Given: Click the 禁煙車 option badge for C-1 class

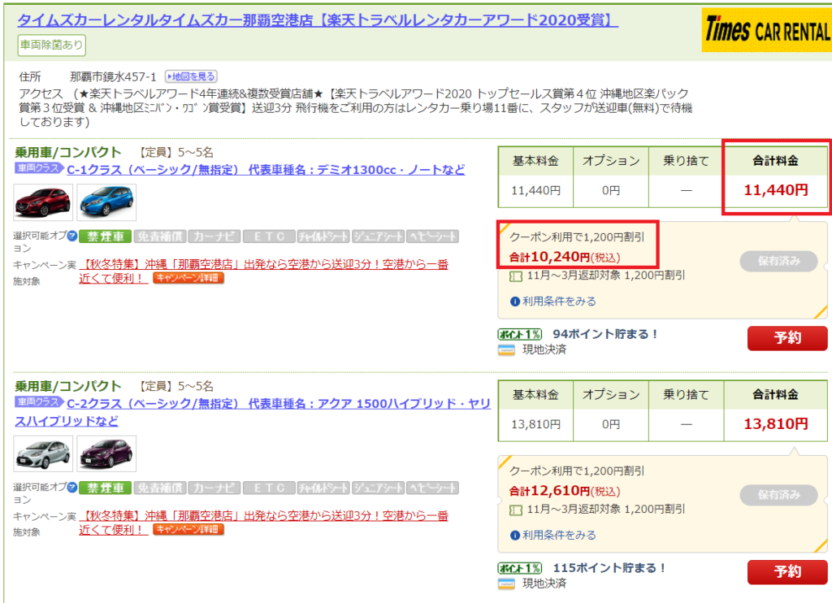Looking at the screenshot, I should point(106,236).
